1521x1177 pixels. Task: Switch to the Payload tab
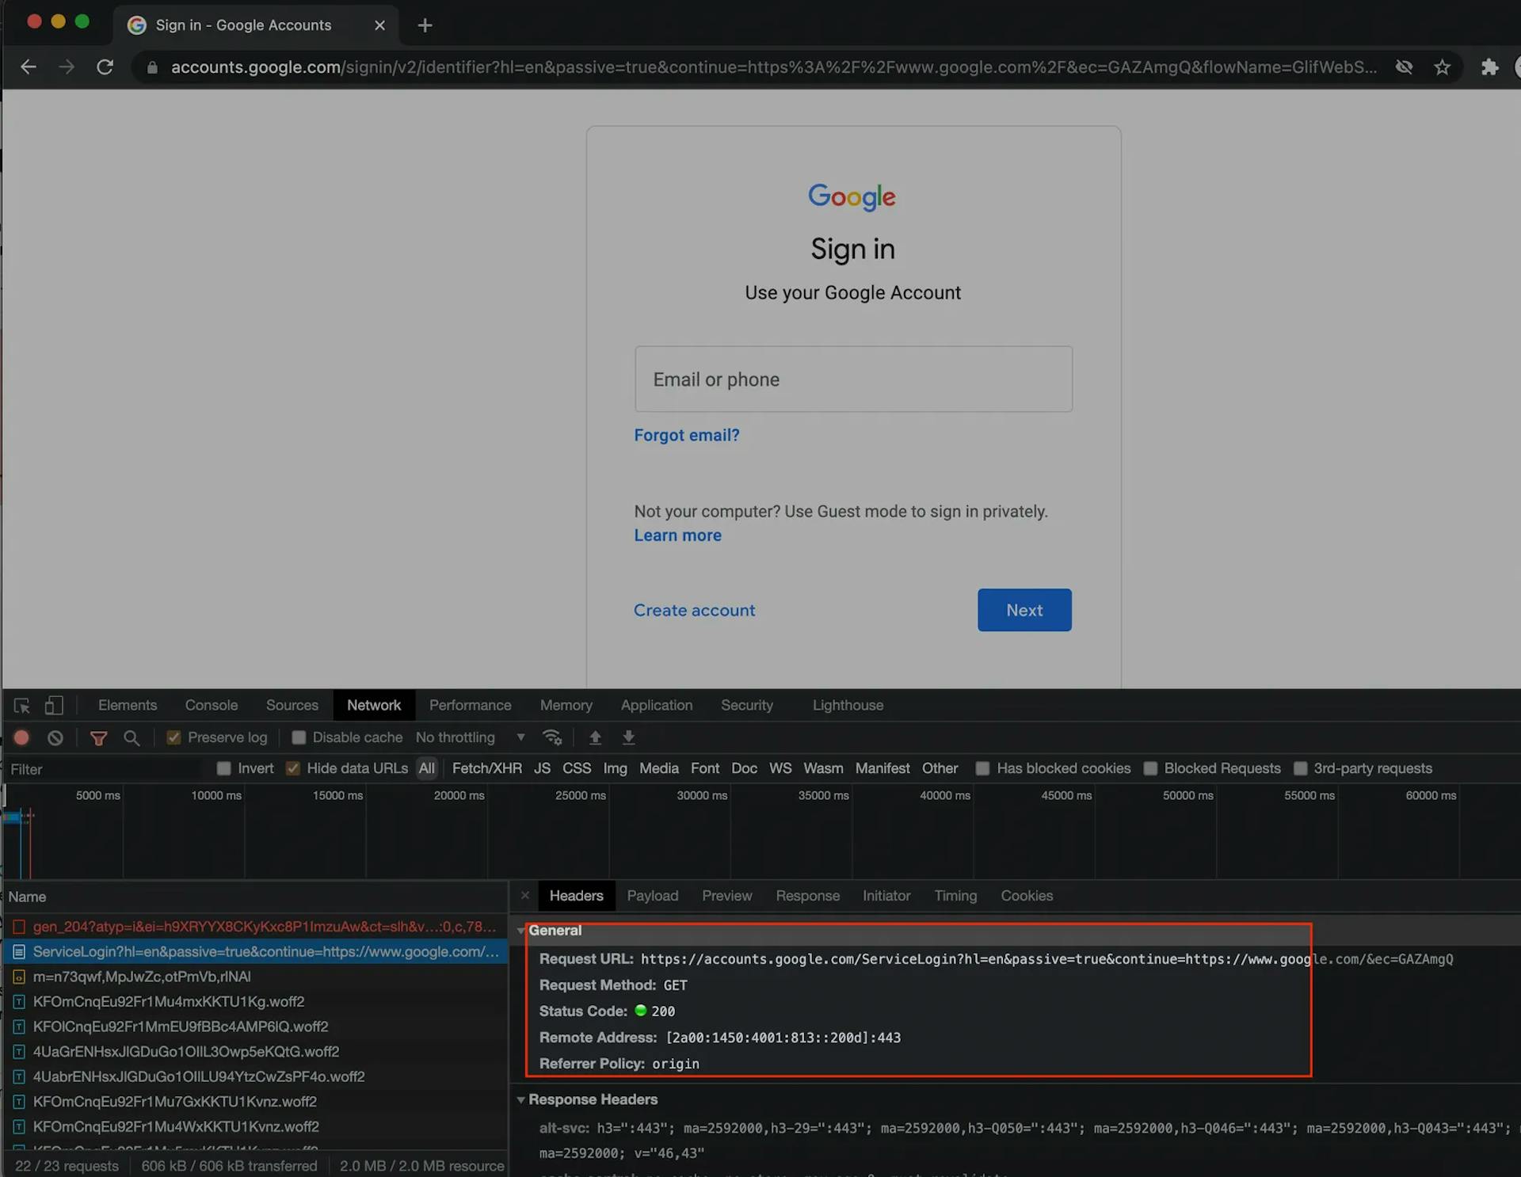[652, 896]
